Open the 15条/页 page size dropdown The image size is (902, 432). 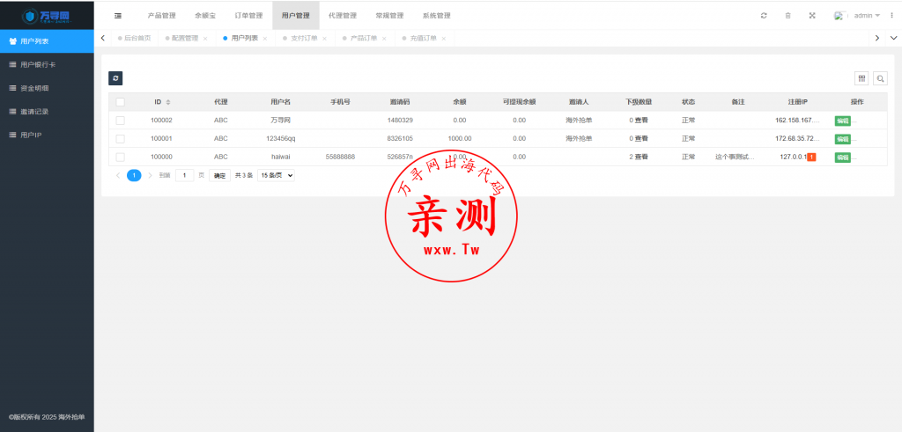point(276,175)
